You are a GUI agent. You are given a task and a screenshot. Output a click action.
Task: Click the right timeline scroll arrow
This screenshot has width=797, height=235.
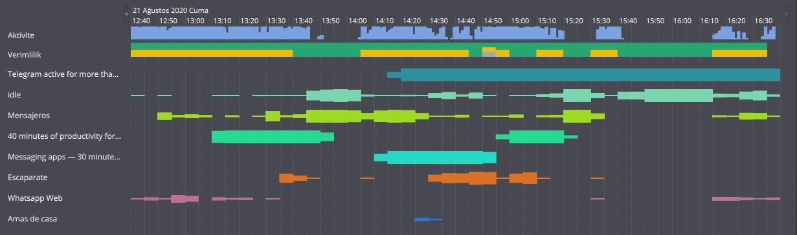(x=787, y=14)
